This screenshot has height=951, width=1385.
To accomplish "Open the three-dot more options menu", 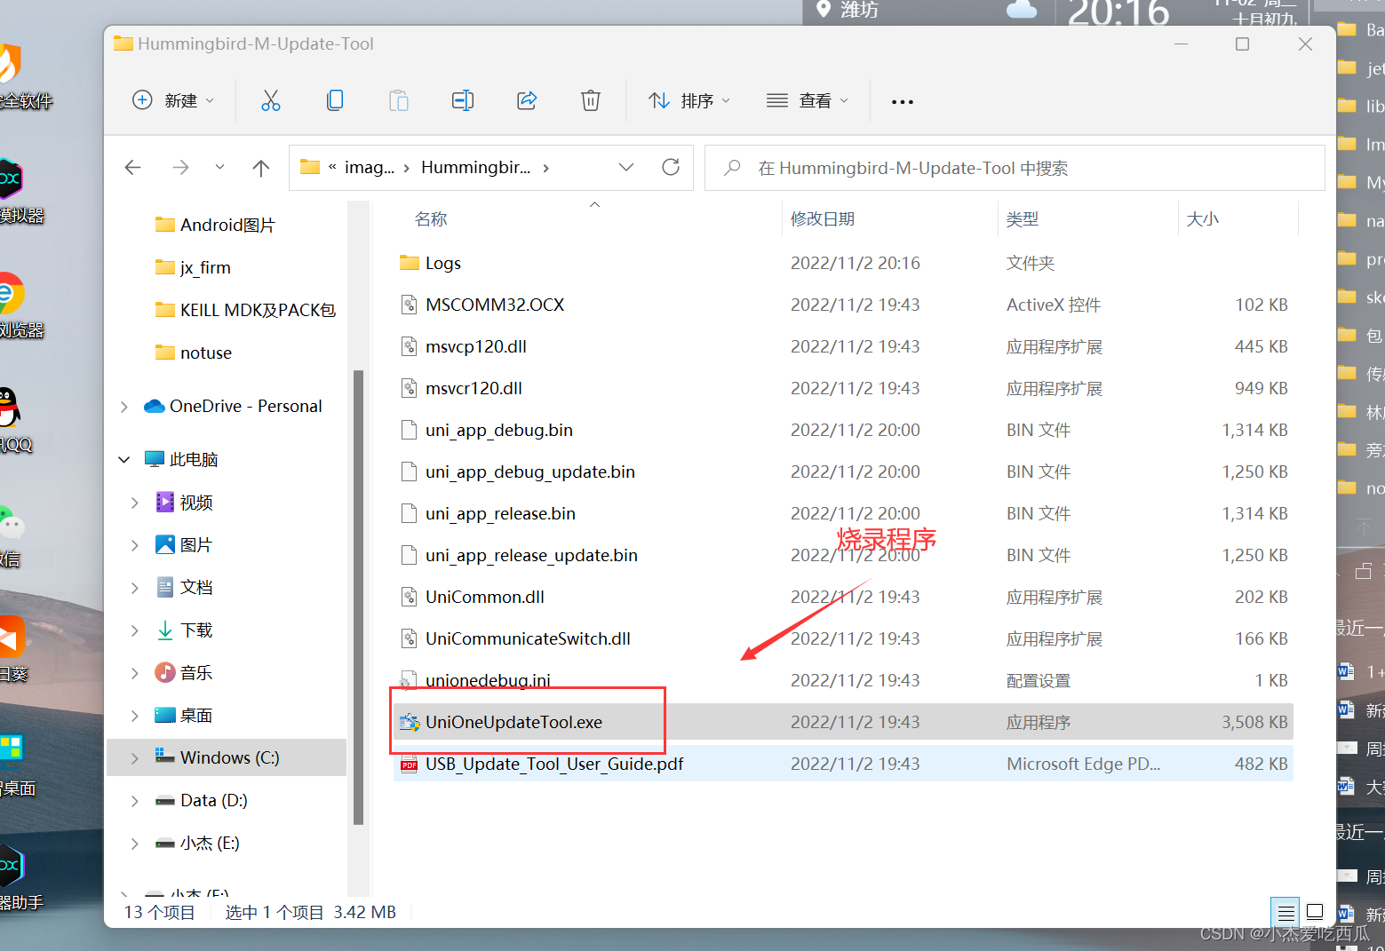I will click(903, 101).
